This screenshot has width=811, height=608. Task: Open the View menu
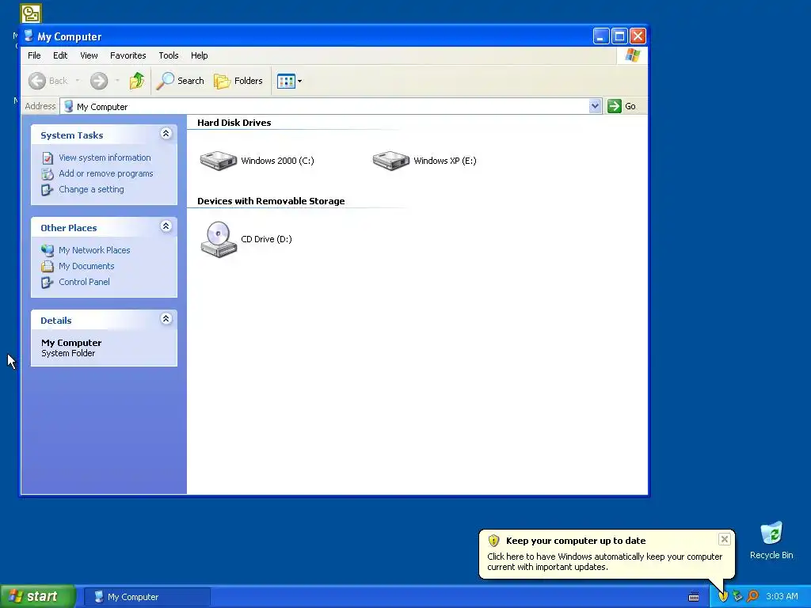pos(89,55)
